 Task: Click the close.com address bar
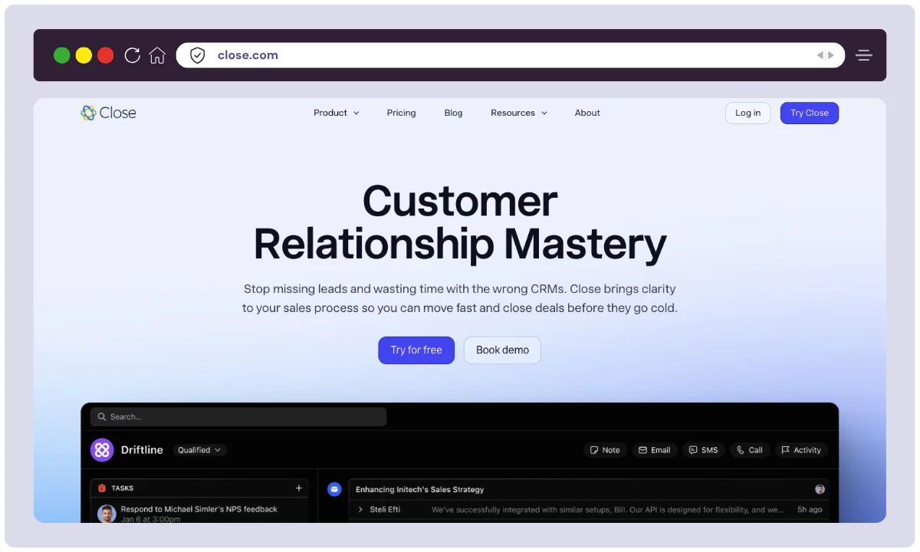510,55
